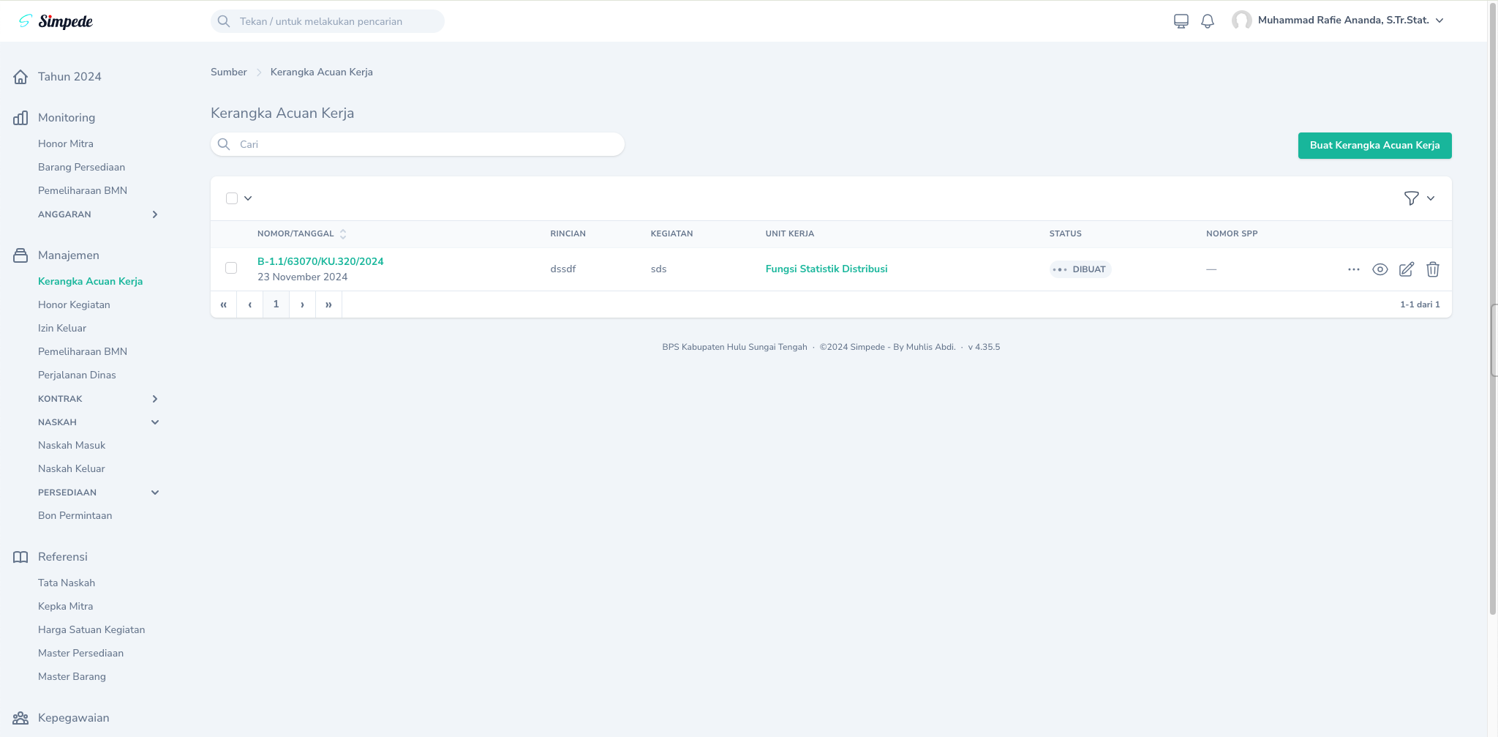This screenshot has width=1498, height=737.
Task: Click the Sumber breadcrumb
Action: [x=229, y=72]
